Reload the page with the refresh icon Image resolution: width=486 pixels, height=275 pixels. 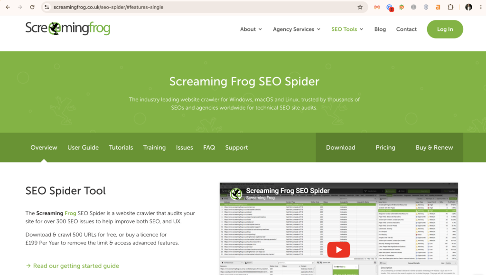(32, 7)
